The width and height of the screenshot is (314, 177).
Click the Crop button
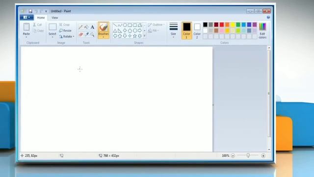tap(64, 25)
